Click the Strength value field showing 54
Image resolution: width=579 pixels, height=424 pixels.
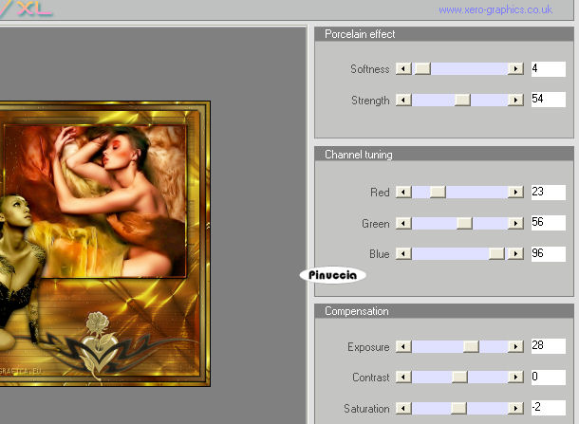pyautogui.click(x=549, y=100)
